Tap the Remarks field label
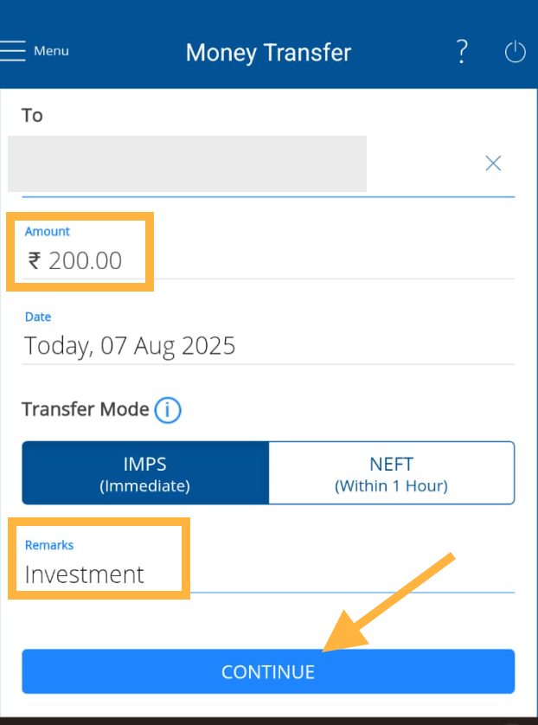Screen dimensions: 538x725 pos(49,545)
